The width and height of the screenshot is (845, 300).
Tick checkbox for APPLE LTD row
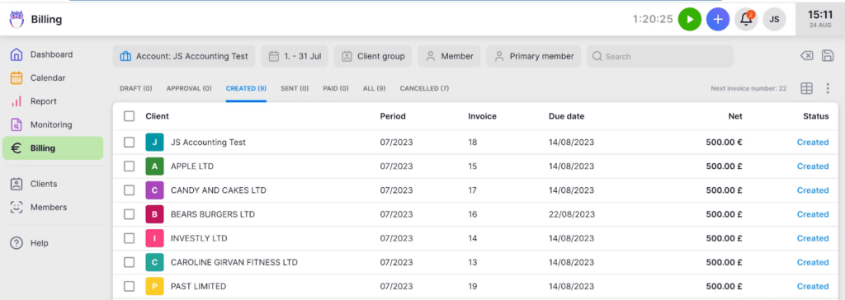(129, 166)
